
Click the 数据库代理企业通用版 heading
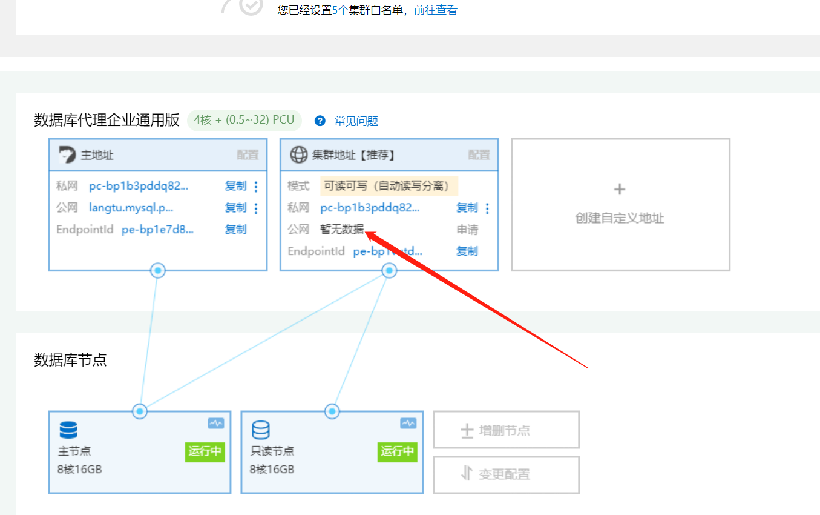(107, 120)
